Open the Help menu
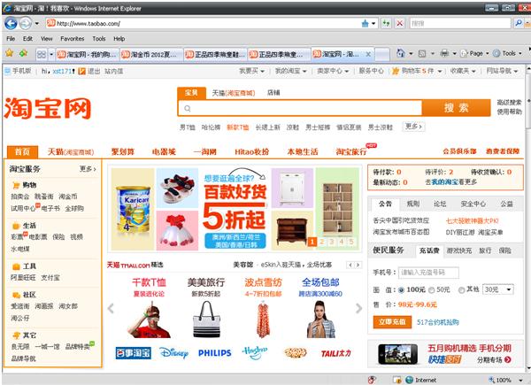Image resolution: width=531 pixels, height=385 pixels. click(119, 39)
